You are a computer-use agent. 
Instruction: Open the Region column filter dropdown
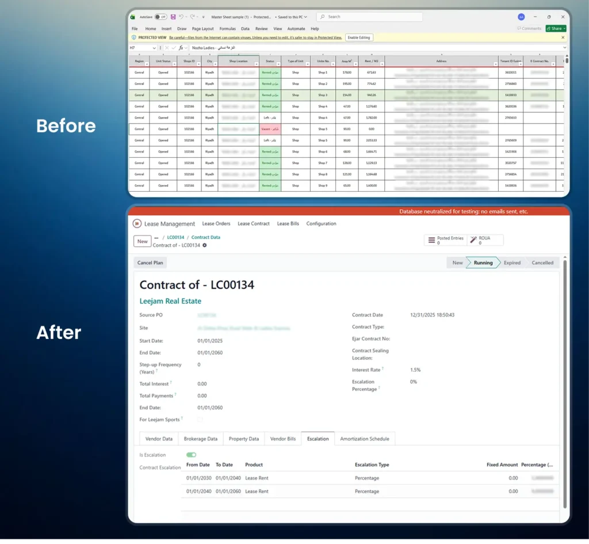(147, 64)
